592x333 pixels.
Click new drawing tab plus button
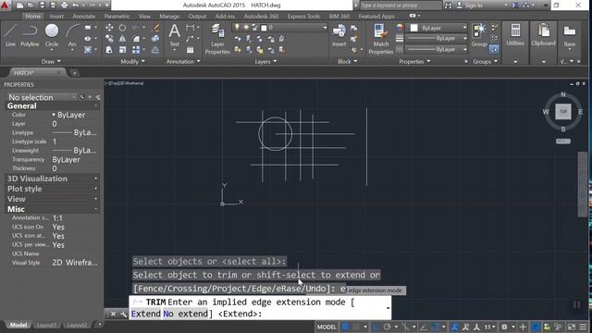click(x=74, y=72)
